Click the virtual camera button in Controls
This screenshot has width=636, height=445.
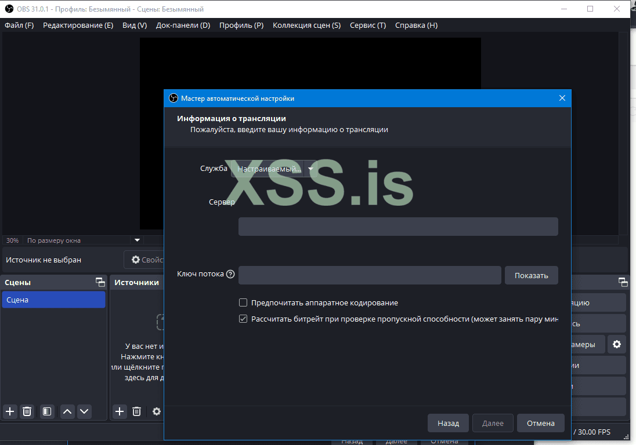[x=588, y=344]
